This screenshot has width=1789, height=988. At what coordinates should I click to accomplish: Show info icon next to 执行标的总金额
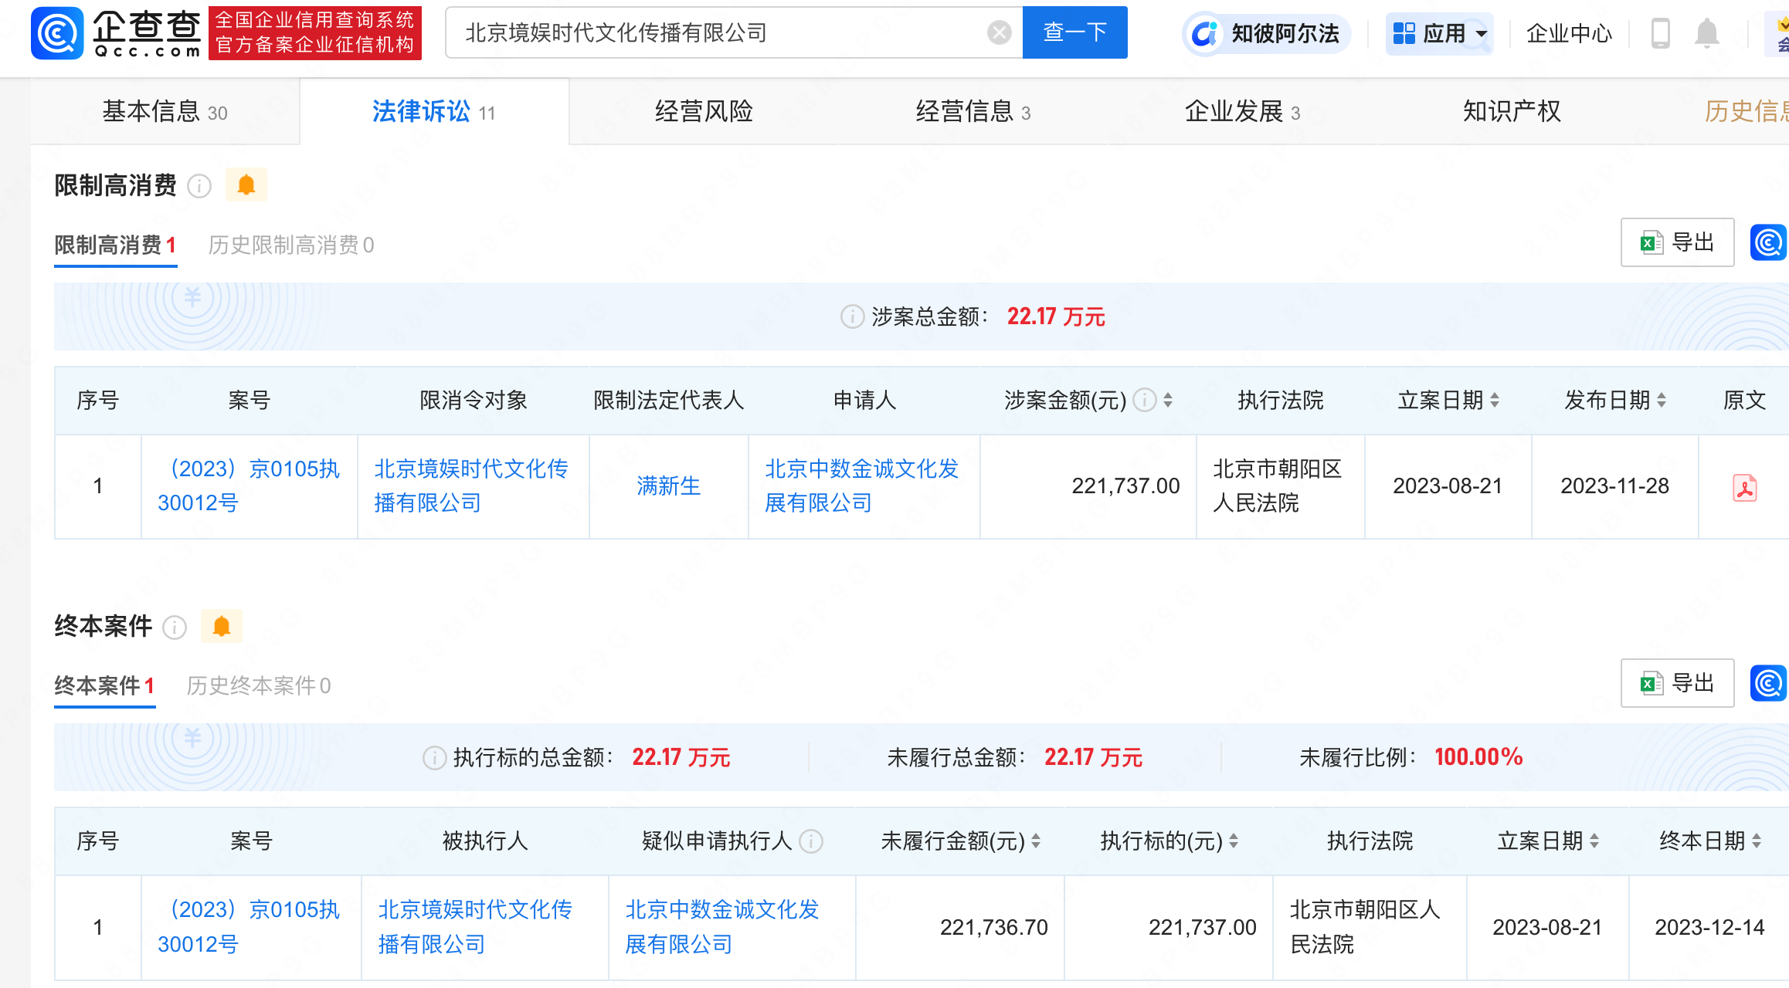pyautogui.click(x=434, y=758)
